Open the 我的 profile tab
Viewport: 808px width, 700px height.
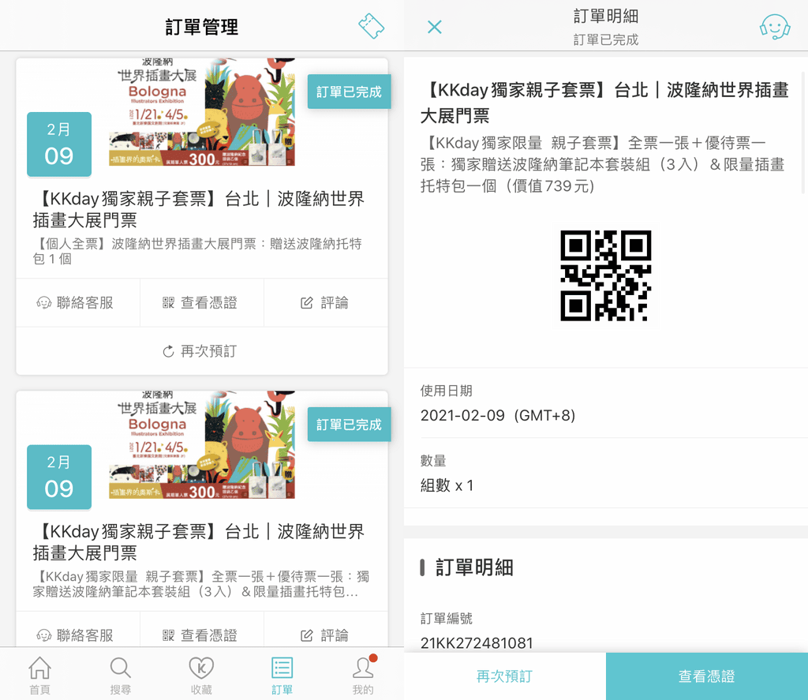[362, 676]
